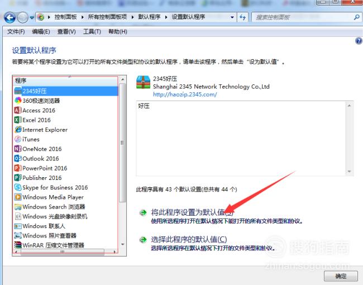The image size is (363, 285).
Task: Open the http://haozip.2345.com/ link
Action: tap(185, 94)
